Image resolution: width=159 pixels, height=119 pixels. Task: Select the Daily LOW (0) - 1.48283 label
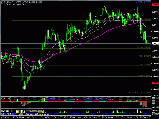point(139,93)
